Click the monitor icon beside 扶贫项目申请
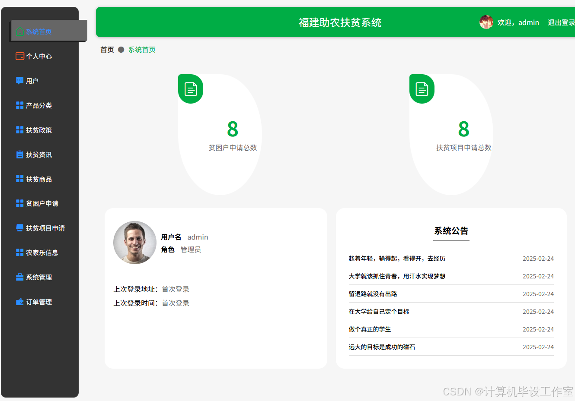This screenshot has height=401, width=575. pos(19,228)
